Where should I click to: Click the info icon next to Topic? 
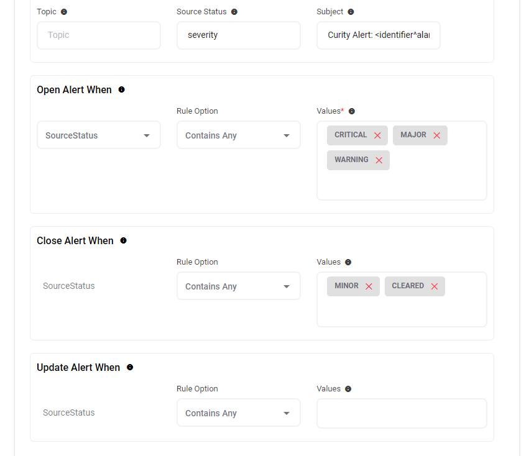click(64, 12)
